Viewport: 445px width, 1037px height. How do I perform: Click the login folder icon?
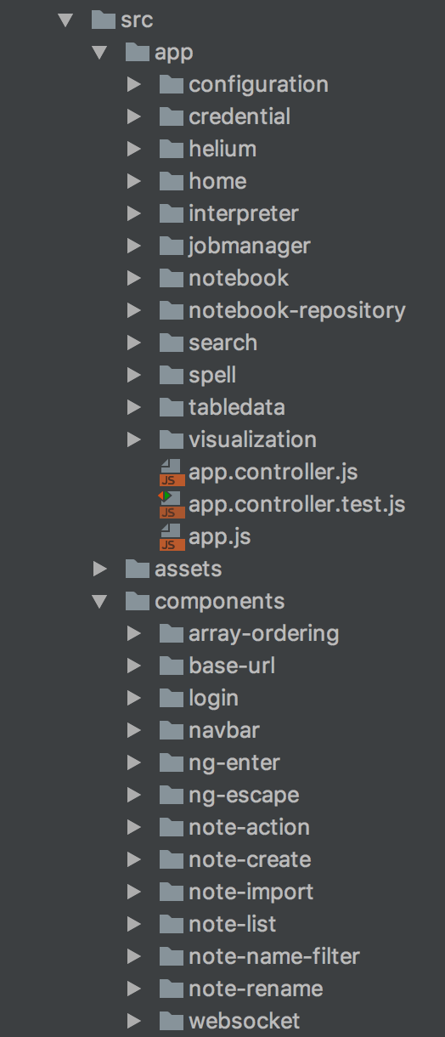coord(171,697)
